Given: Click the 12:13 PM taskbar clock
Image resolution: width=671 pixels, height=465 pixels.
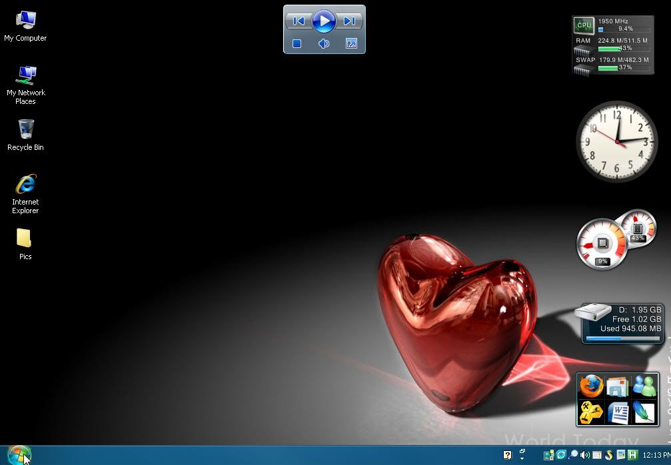Looking at the screenshot, I should [656, 456].
